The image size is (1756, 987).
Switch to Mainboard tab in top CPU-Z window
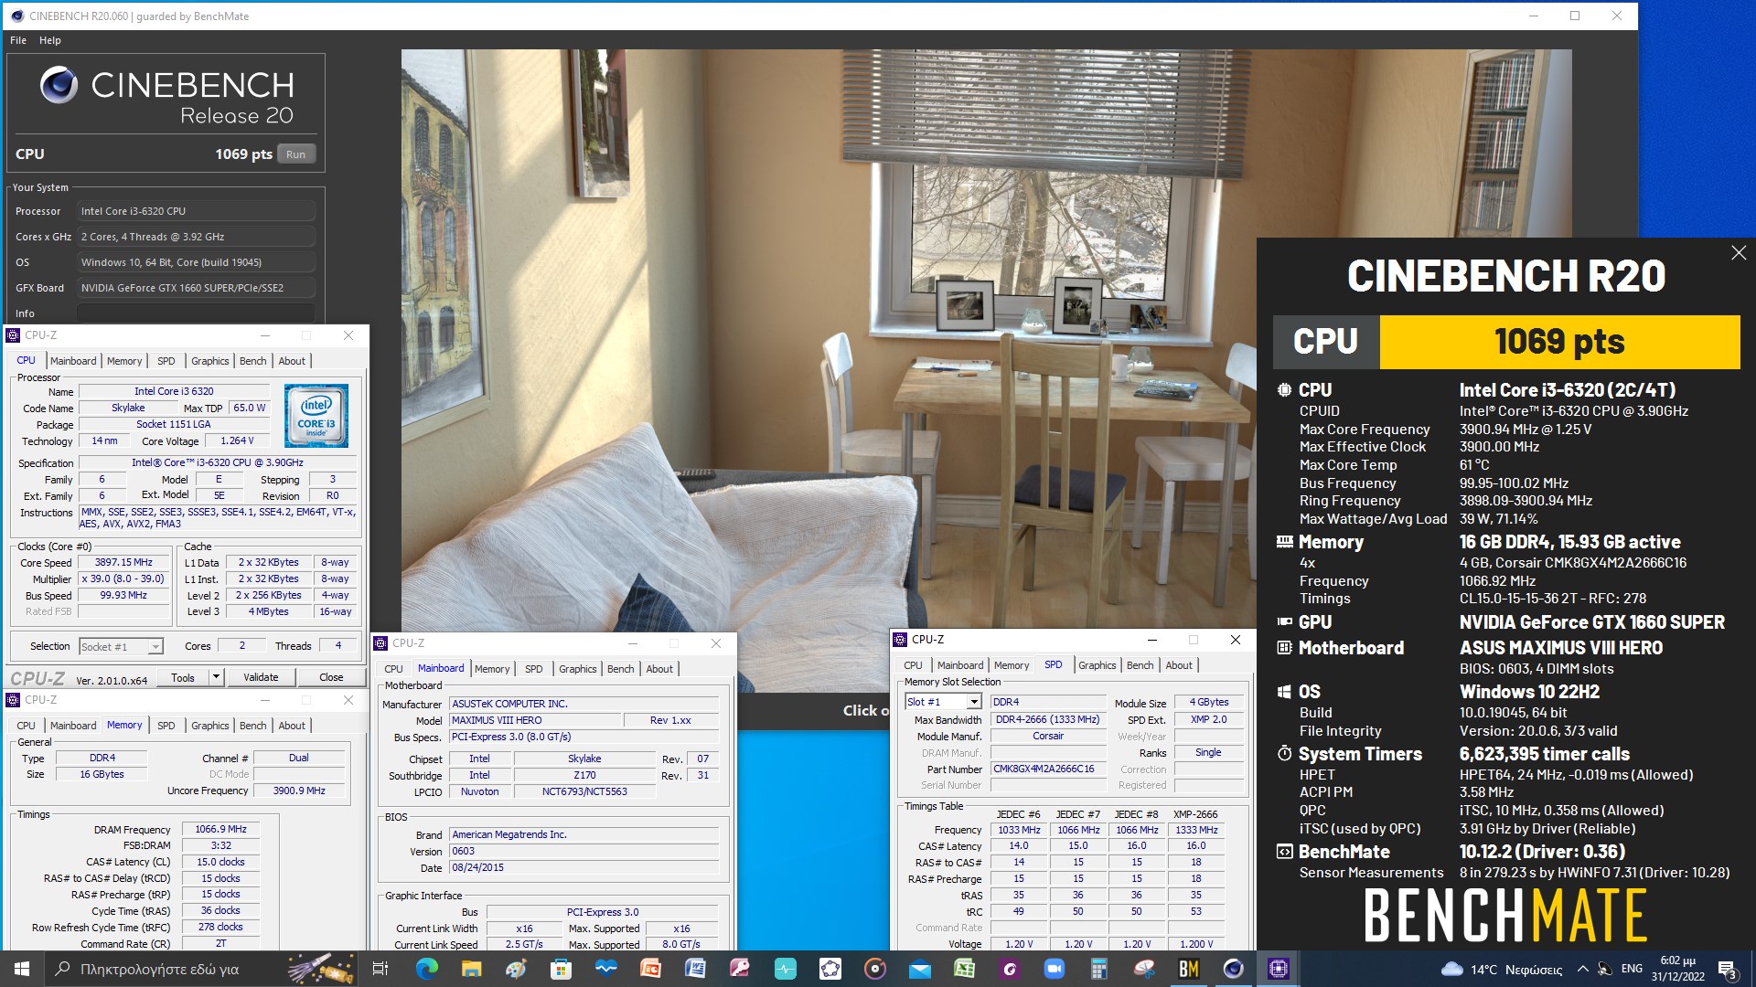tap(73, 361)
